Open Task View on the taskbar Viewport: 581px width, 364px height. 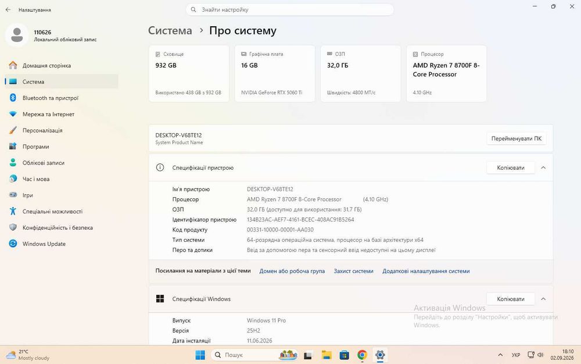pyautogui.click(x=309, y=355)
